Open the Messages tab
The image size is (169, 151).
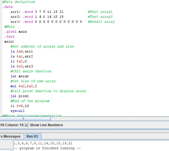pyautogui.click(x=12, y=136)
